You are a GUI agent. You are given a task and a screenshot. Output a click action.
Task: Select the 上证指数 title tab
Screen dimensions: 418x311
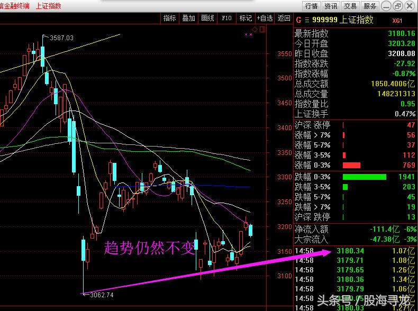click(49, 6)
